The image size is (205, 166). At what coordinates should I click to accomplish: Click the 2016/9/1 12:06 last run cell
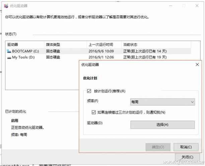[x=101, y=57]
